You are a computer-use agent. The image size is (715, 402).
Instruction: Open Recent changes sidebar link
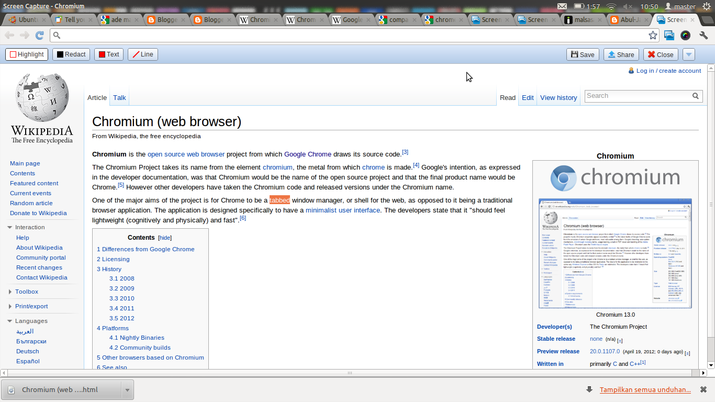(39, 267)
